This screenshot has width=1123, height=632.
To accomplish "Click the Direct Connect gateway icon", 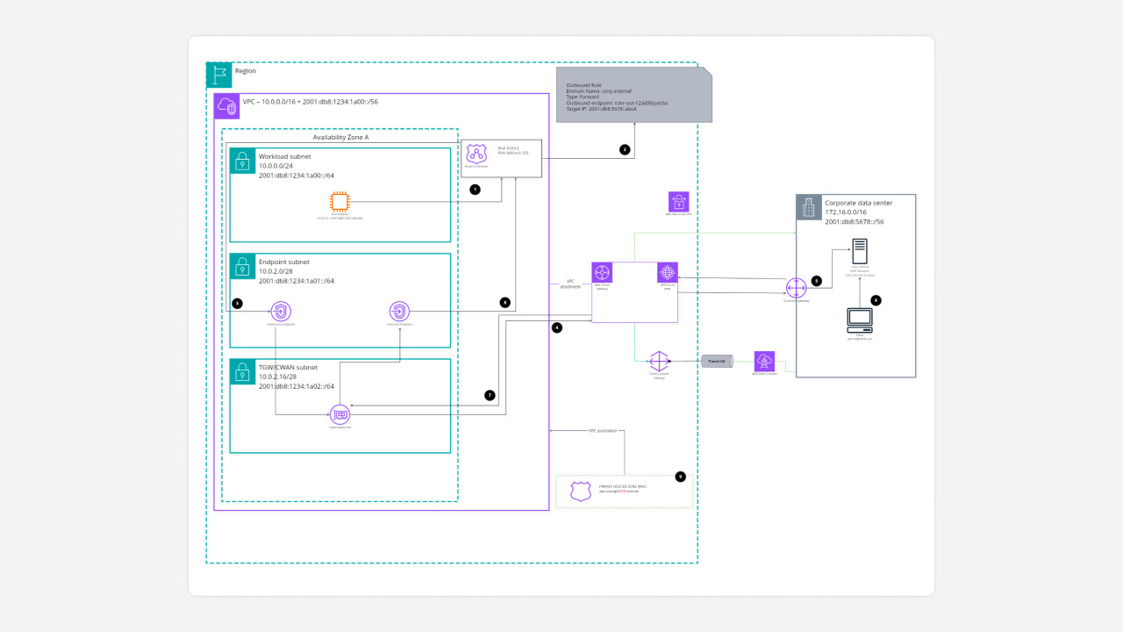I will tap(659, 362).
